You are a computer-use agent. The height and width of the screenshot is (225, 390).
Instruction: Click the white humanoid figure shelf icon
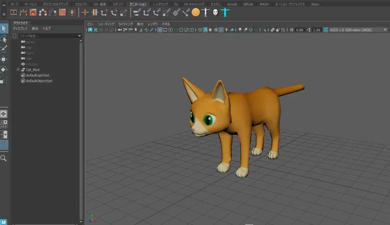(206, 12)
